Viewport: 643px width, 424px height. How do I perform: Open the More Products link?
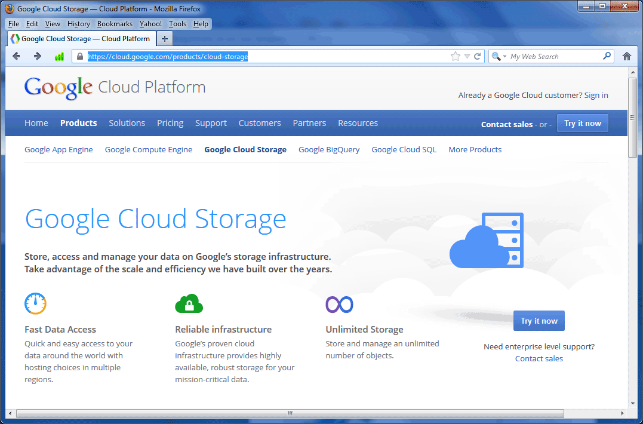tap(475, 150)
